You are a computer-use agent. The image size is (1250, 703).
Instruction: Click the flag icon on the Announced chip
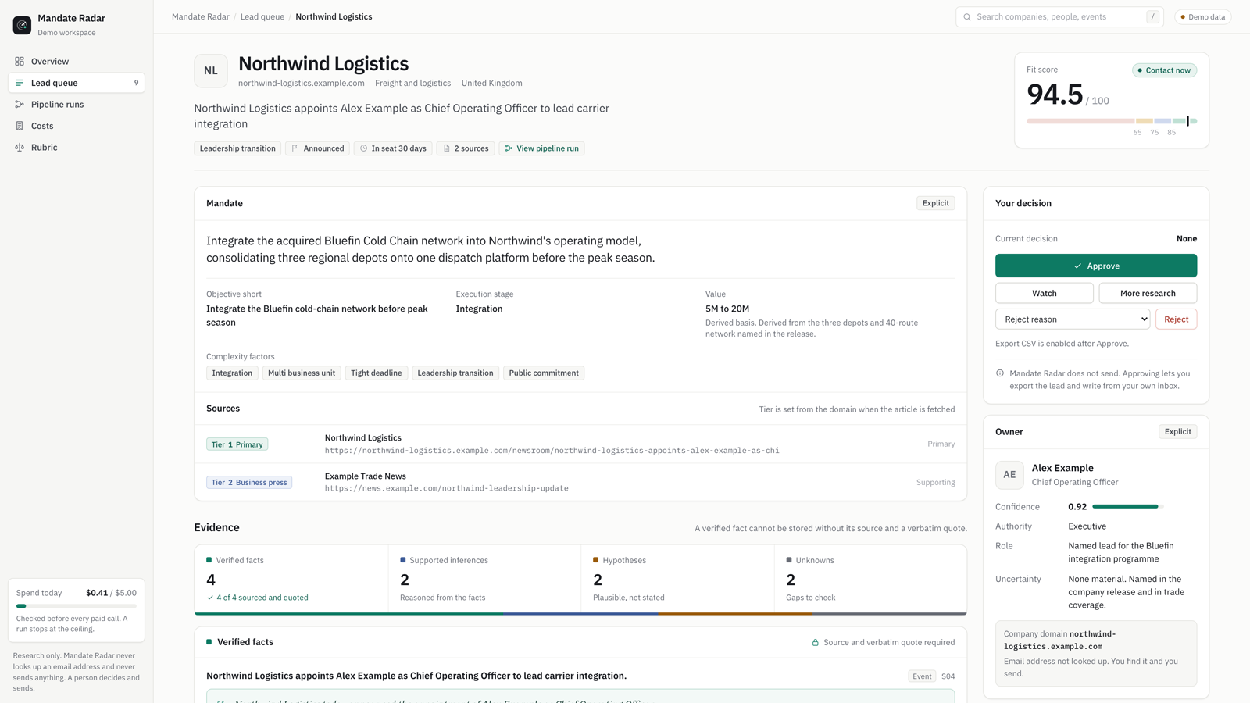pos(295,148)
